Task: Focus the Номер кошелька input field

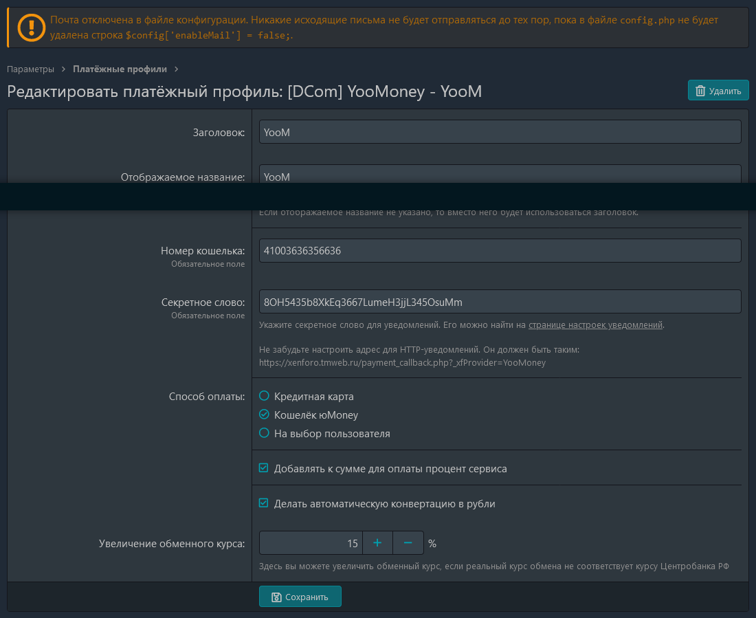Action: point(500,251)
